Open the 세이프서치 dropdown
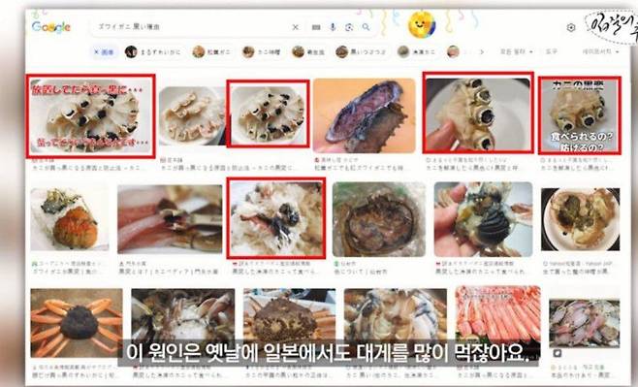 (x=600, y=51)
